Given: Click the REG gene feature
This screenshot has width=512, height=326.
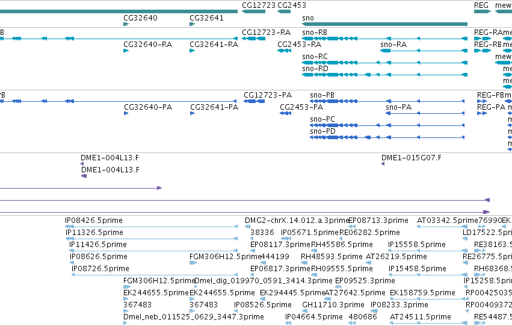Looking at the screenshot, I should pos(483,11).
